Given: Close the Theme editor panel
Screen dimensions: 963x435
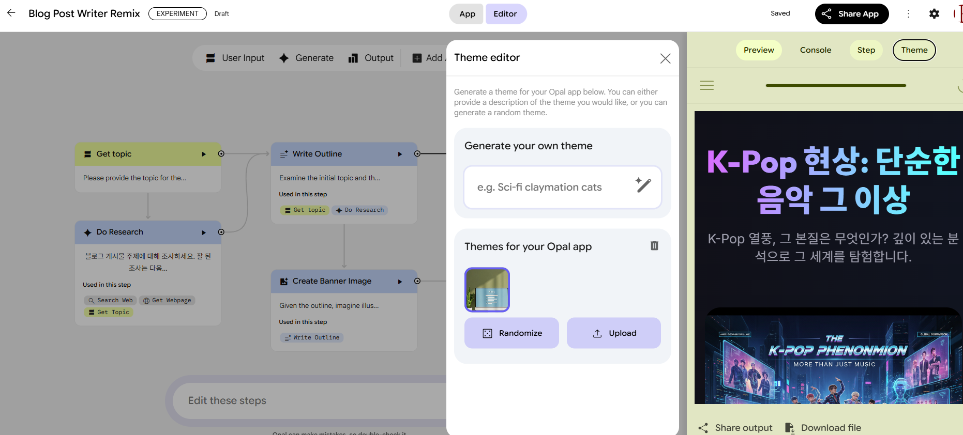Looking at the screenshot, I should click(665, 58).
